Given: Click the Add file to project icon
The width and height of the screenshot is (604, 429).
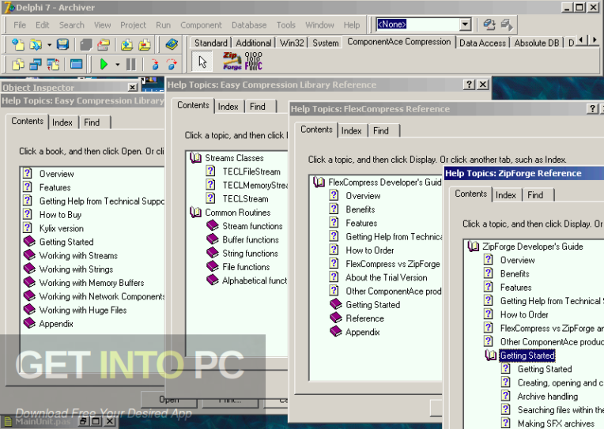Looking at the screenshot, I should (126, 45).
